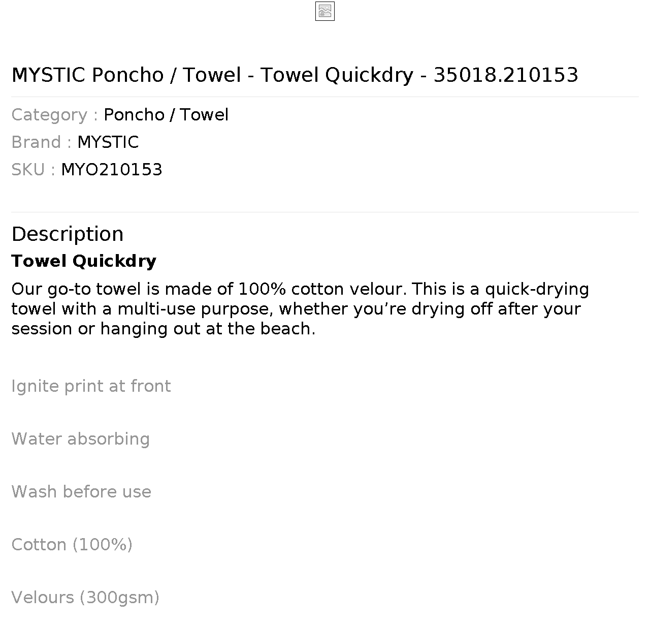
Task: Click the phrase 'multi-use purpose' in description
Action: 196,309
